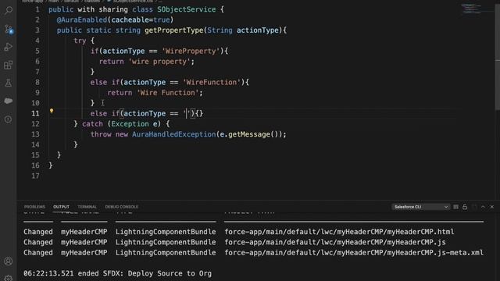Image resolution: width=500 pixels, height=281 pixels.
Task: Switch to the TERMINAL tab
Action: [87, 207]
